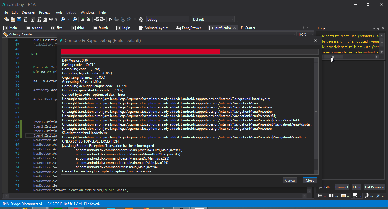Click the Navigate Backward arrow icon
Image resolution: width=388 pixels, height=209 pixels.
pyautogui.click(x=63, y=19)
